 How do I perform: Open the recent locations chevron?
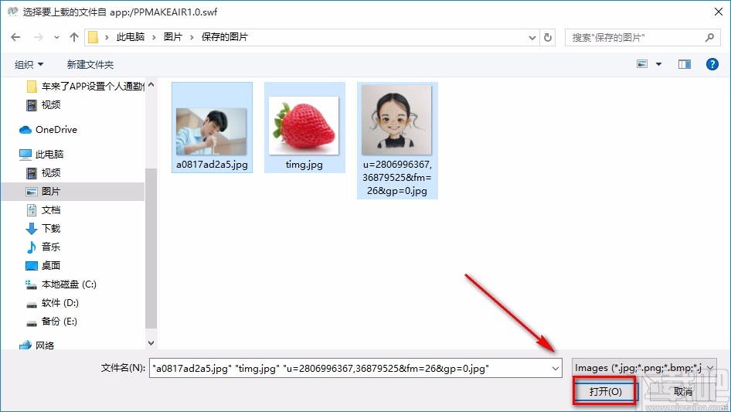[x=56, y=37]
